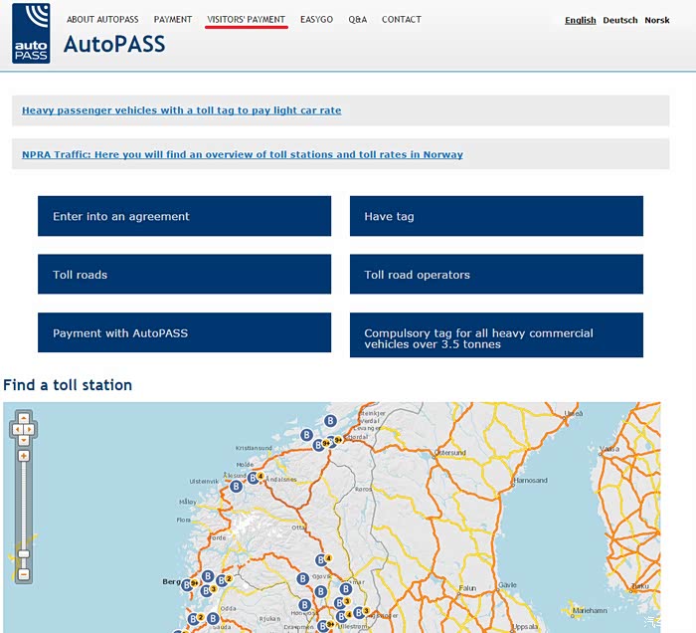This screenshot has height=633, width=696.
Task: Zoom out using the map minus button
Action: coord(24,574)
